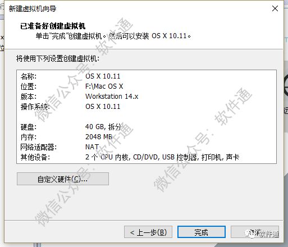Click the 已准备好创建虚拟机 heading
The width and height of the screenshot is (288, 247).
click(53, 26)
